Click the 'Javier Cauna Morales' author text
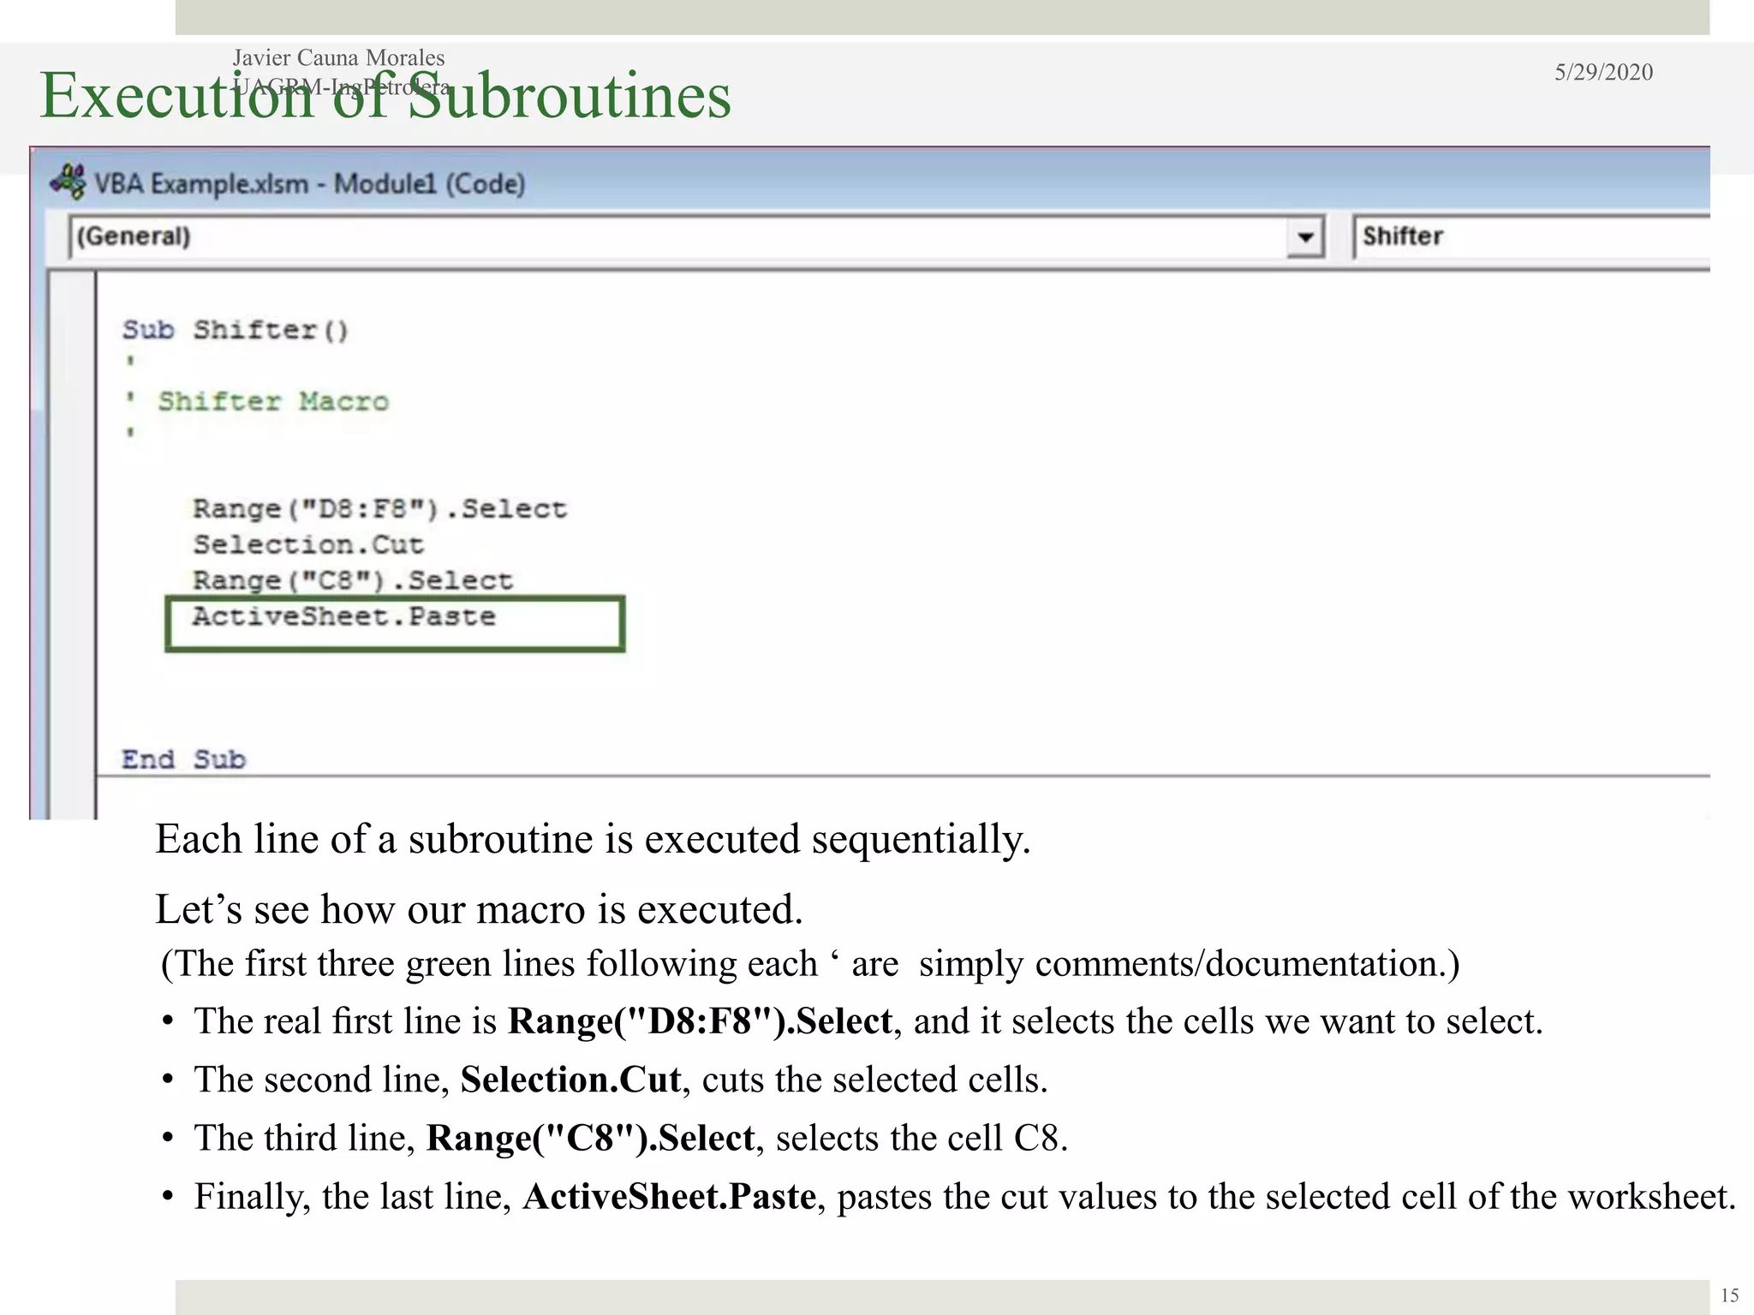This screenshot has height=1315, width=1754. coord(339,58)
